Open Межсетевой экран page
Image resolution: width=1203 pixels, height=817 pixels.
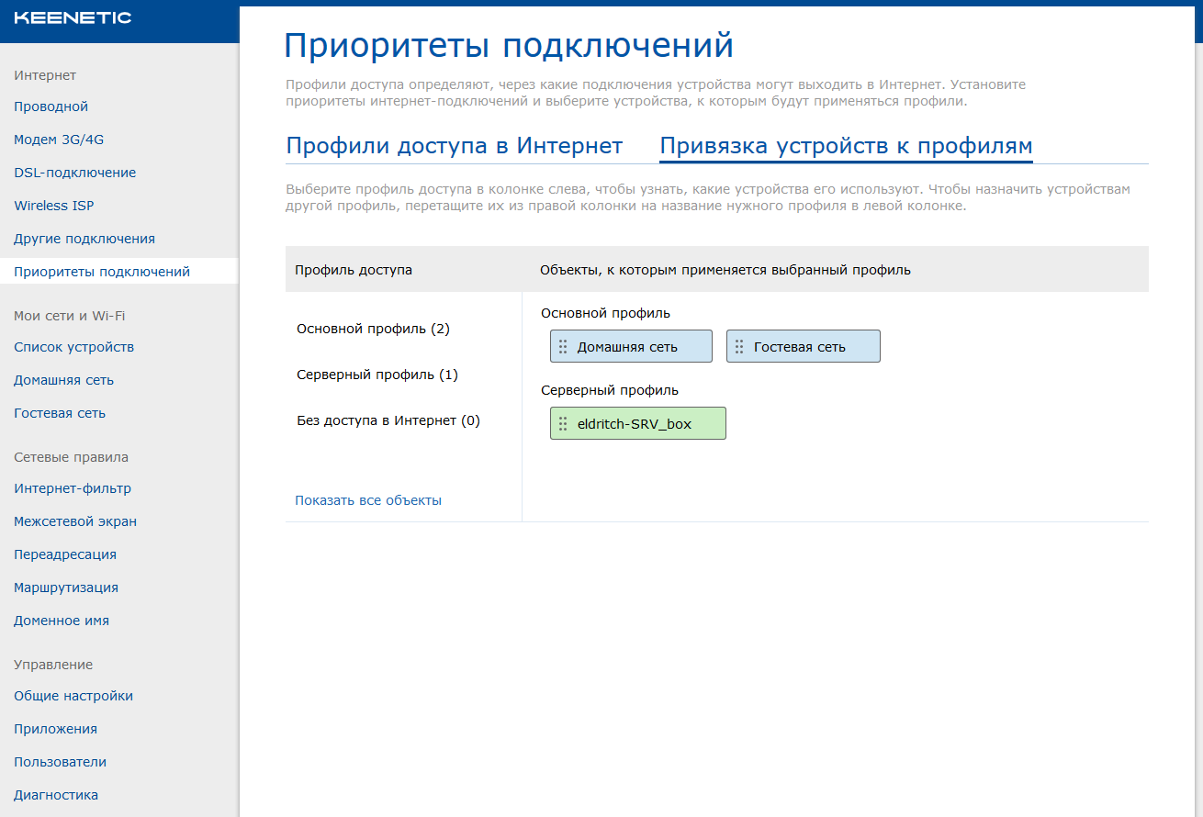[x=75, y=521]
